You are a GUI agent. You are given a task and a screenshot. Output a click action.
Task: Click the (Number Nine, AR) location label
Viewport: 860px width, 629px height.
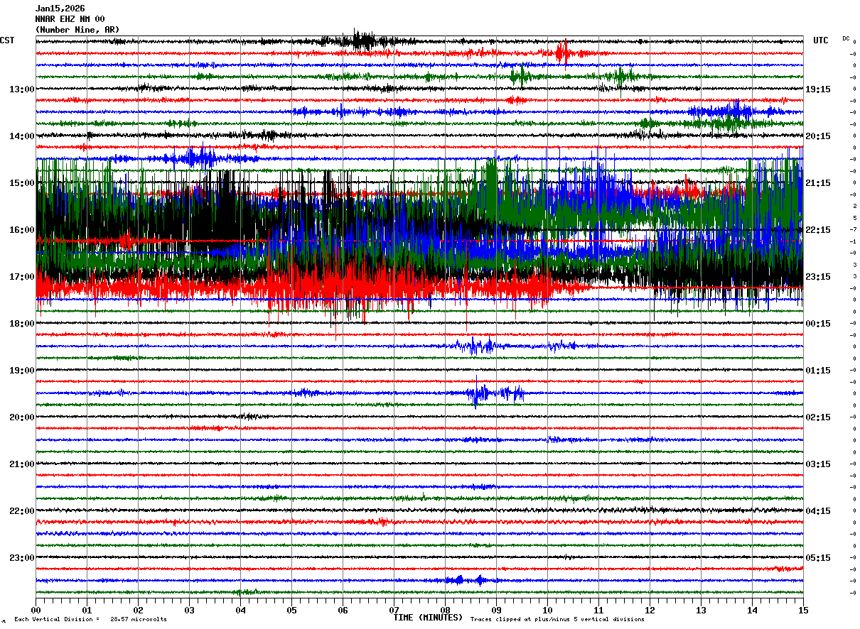click(77, 30)
